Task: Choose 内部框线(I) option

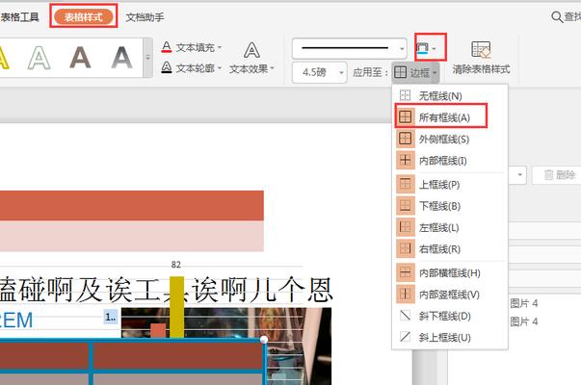Action: pyautogui.click(x=449, y=161)
